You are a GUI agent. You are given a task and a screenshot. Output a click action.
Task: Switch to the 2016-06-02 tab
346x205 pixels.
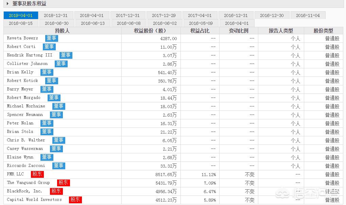tap(165, 23)
